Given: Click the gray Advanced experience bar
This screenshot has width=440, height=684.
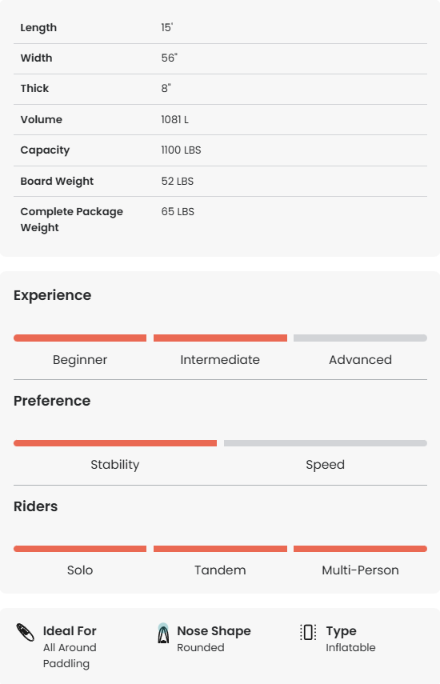Looking at the screenshot, I should click(x=360, y=338).
